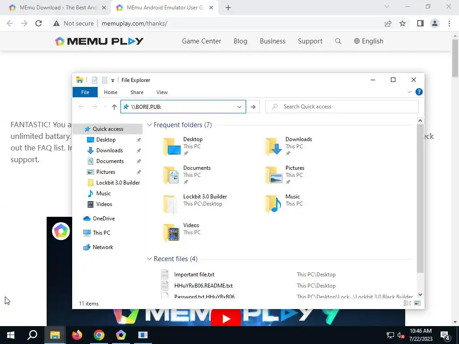Click Chrome's back navigation arrow
The height and width of the screenshot is (344, 459).
pyautogui.click(x=10, y=23)
